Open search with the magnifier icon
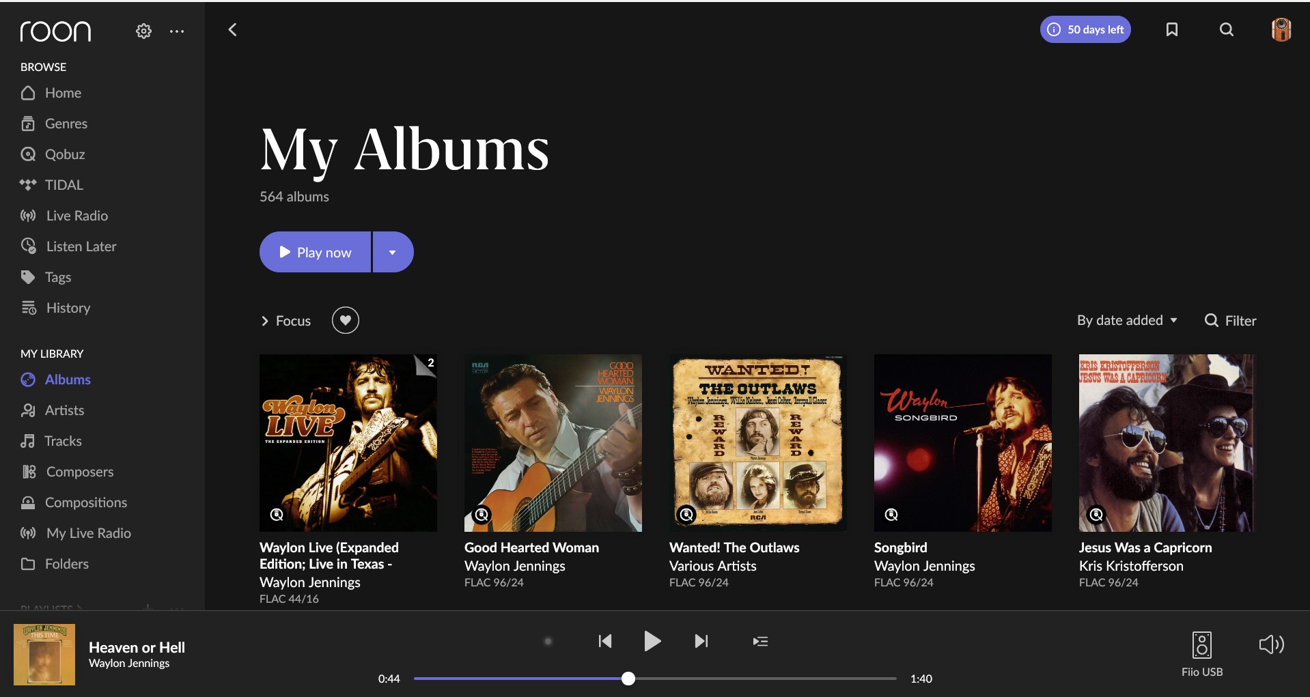 pyautogui.click(x=1226, y=29)
